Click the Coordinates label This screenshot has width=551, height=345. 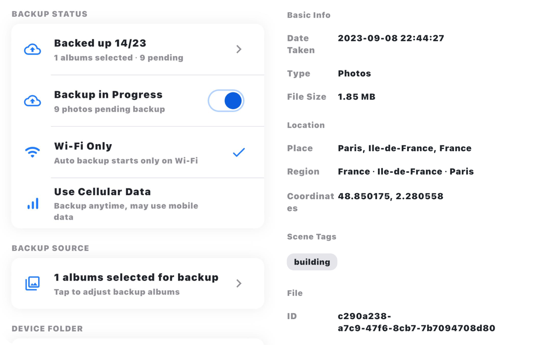click(310, 202)
